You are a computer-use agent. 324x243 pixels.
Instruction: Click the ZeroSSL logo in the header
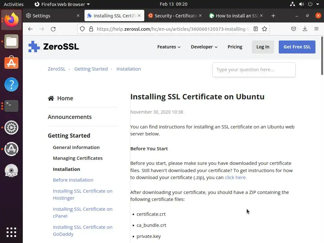53,47
